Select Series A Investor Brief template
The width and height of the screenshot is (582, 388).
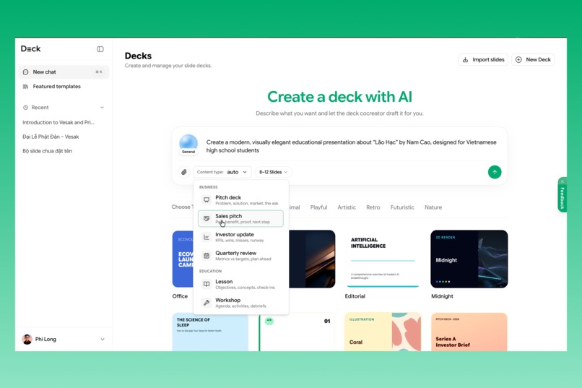[469, 332]
